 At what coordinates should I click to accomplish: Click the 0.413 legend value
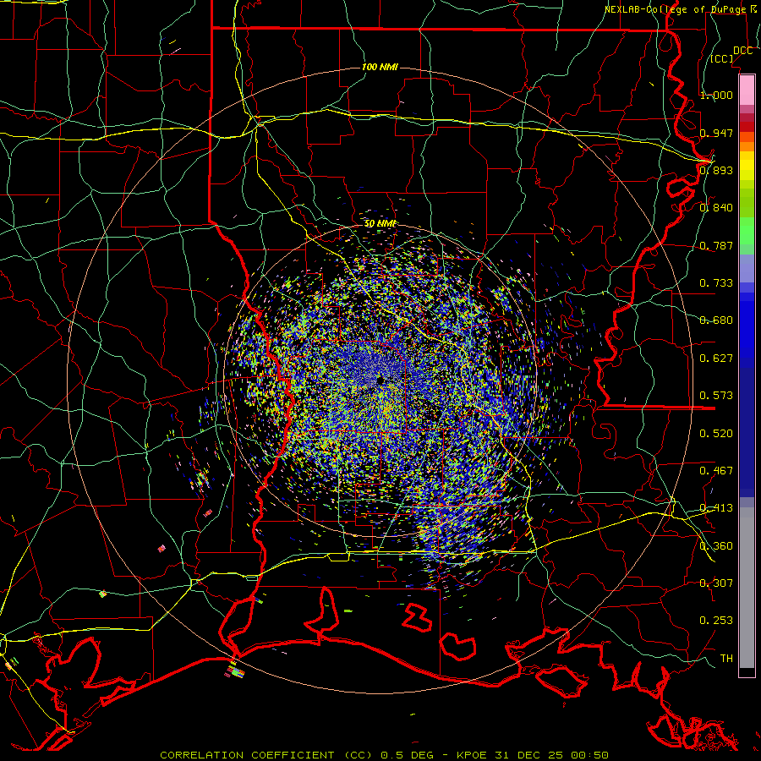click(716, 508)
